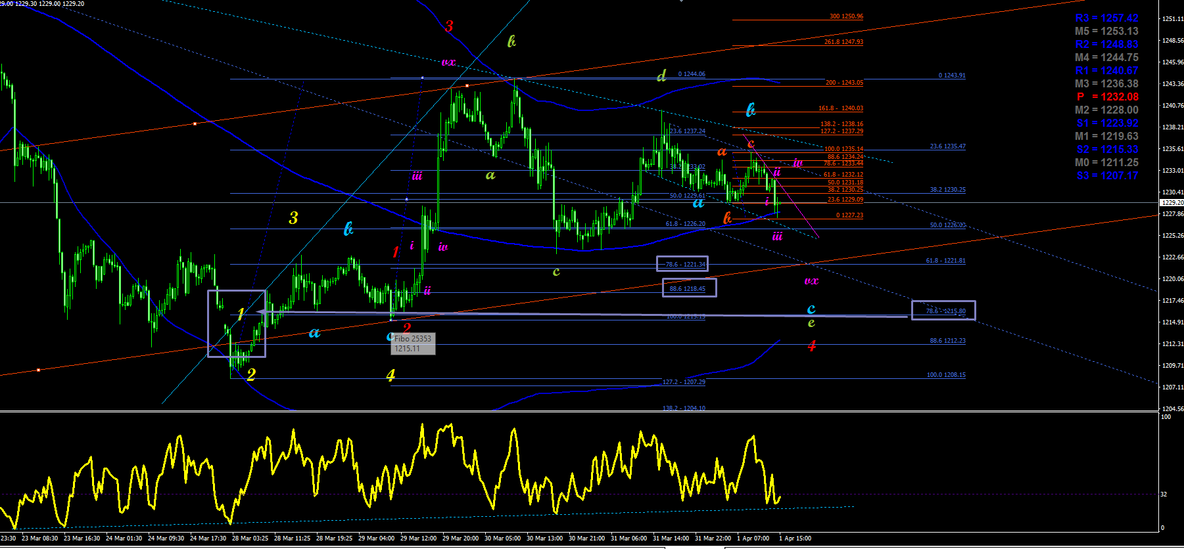The width and height of the screenshot is (1184, 549).
Task: Click the 300 1250.96 Fibonacci extension label
Action: 846,16
